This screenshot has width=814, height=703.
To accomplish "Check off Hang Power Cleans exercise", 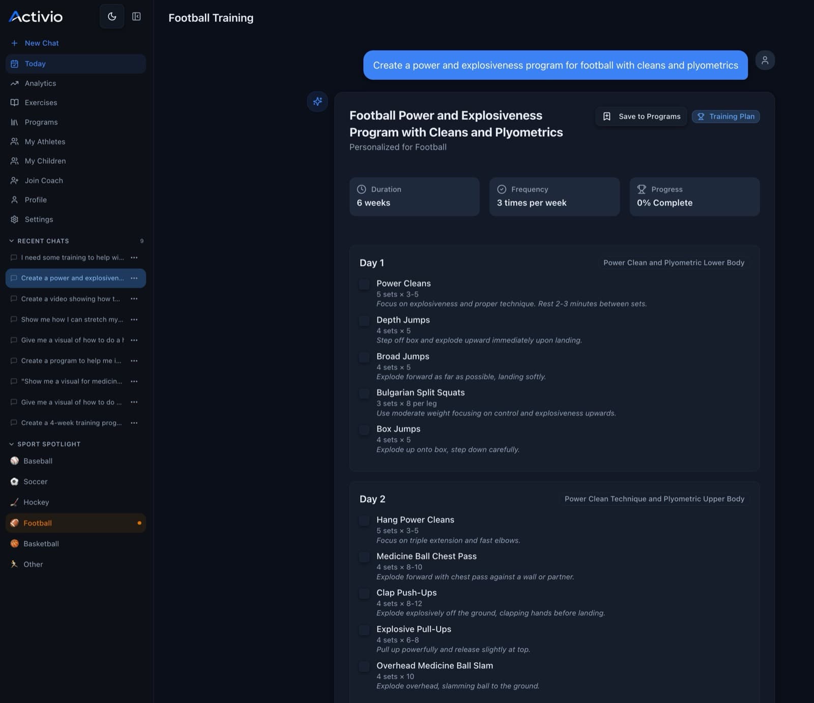I will pyautogui.click(x=364, y=521).
